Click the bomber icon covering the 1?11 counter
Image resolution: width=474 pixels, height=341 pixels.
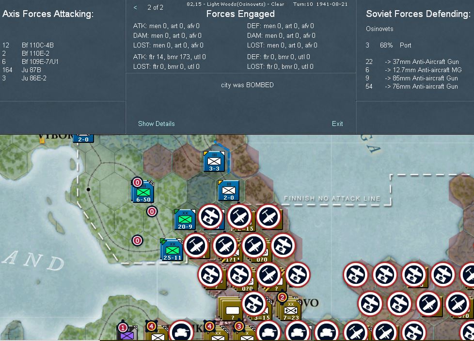click(225, 246)
